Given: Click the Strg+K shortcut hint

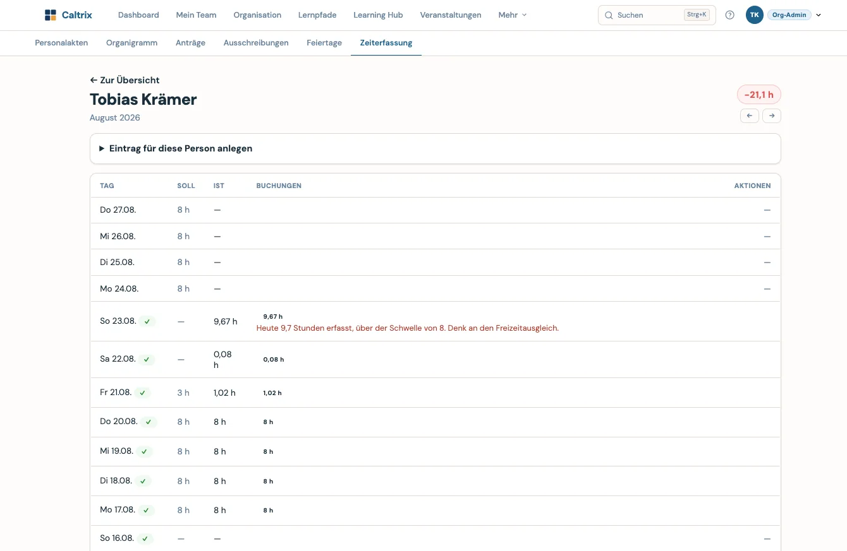Looking at the screenshot, I should point(697,15).
